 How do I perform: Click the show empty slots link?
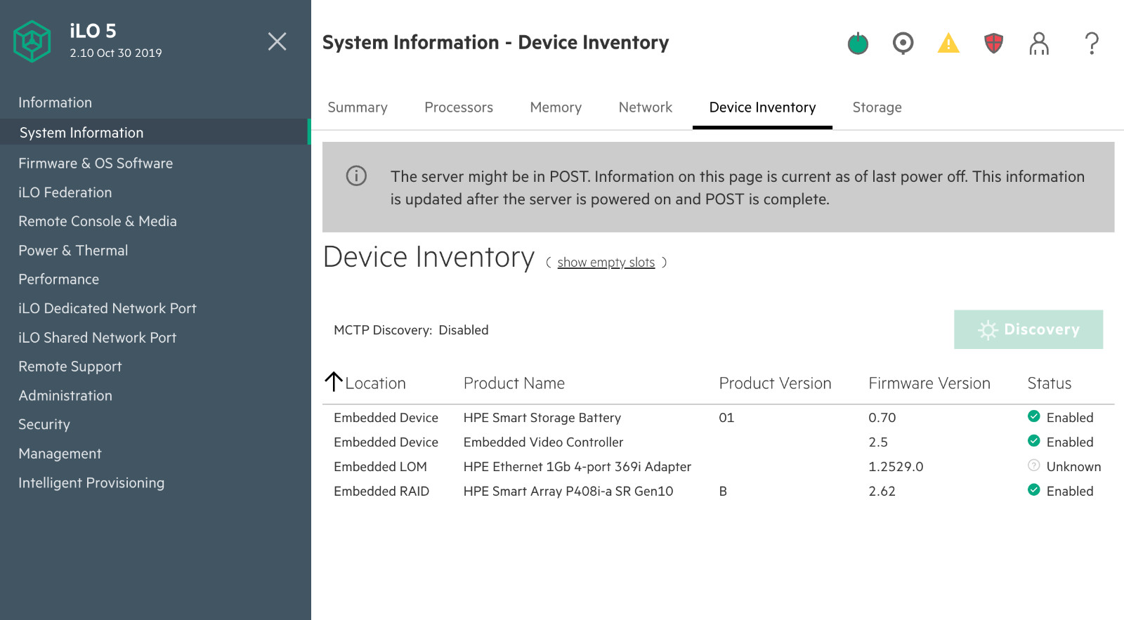606,263
